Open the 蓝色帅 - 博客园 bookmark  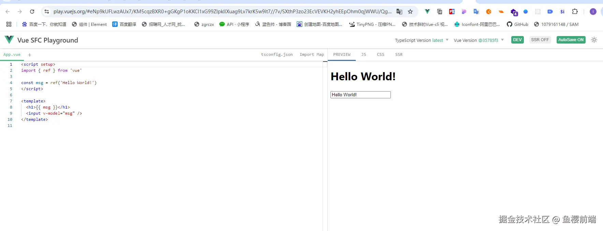pyautogui.click(x=273, y=24)
